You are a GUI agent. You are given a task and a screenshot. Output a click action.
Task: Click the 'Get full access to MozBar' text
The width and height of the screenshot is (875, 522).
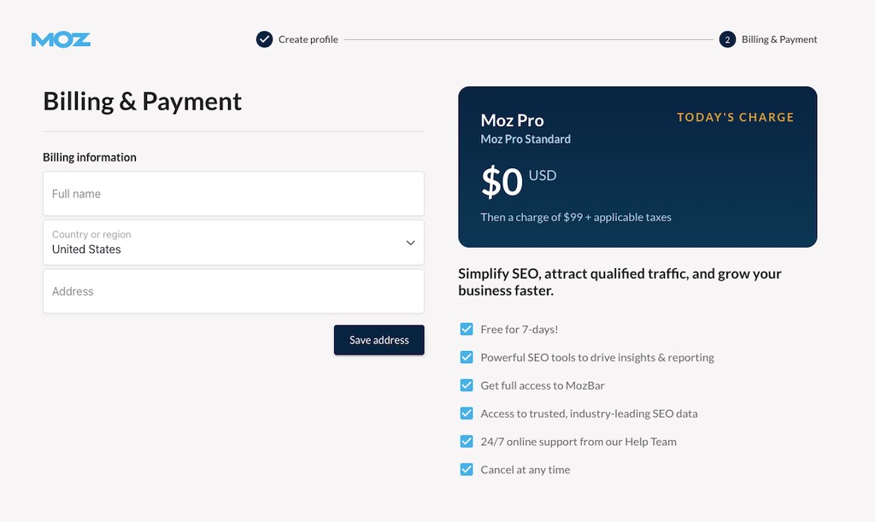(x=543, y=385)
